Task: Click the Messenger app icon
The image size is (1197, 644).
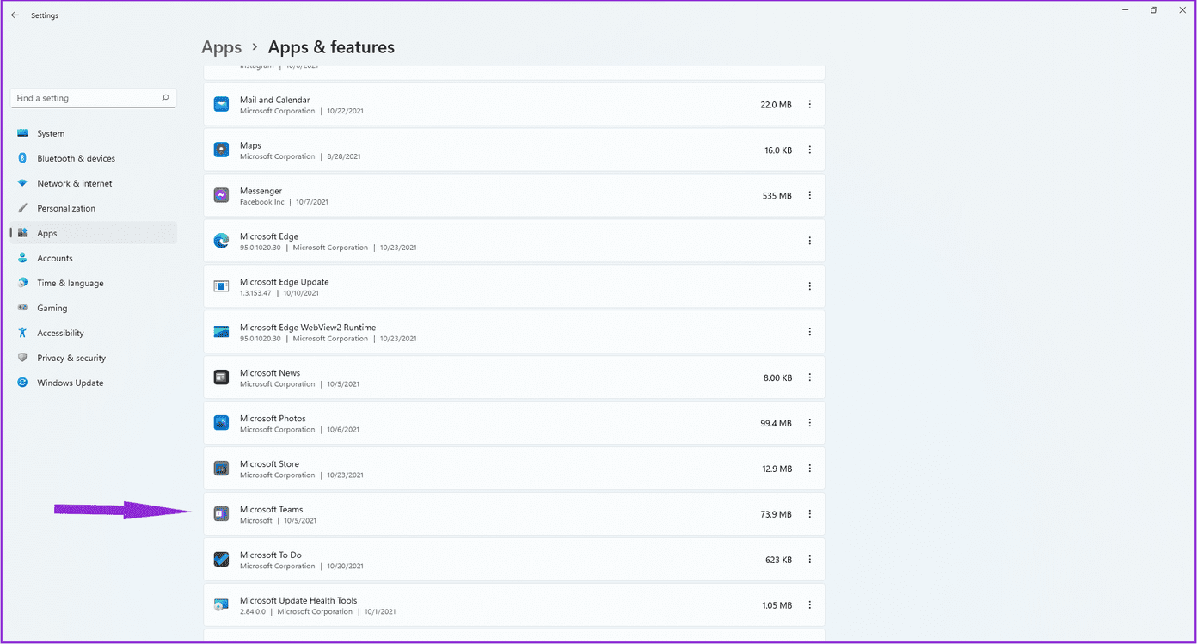Action: point(221,196)
